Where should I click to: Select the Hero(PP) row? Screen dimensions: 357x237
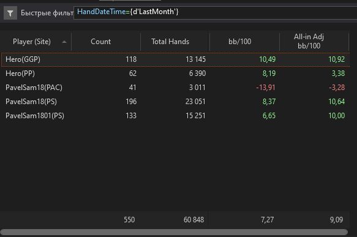point(175,73)
